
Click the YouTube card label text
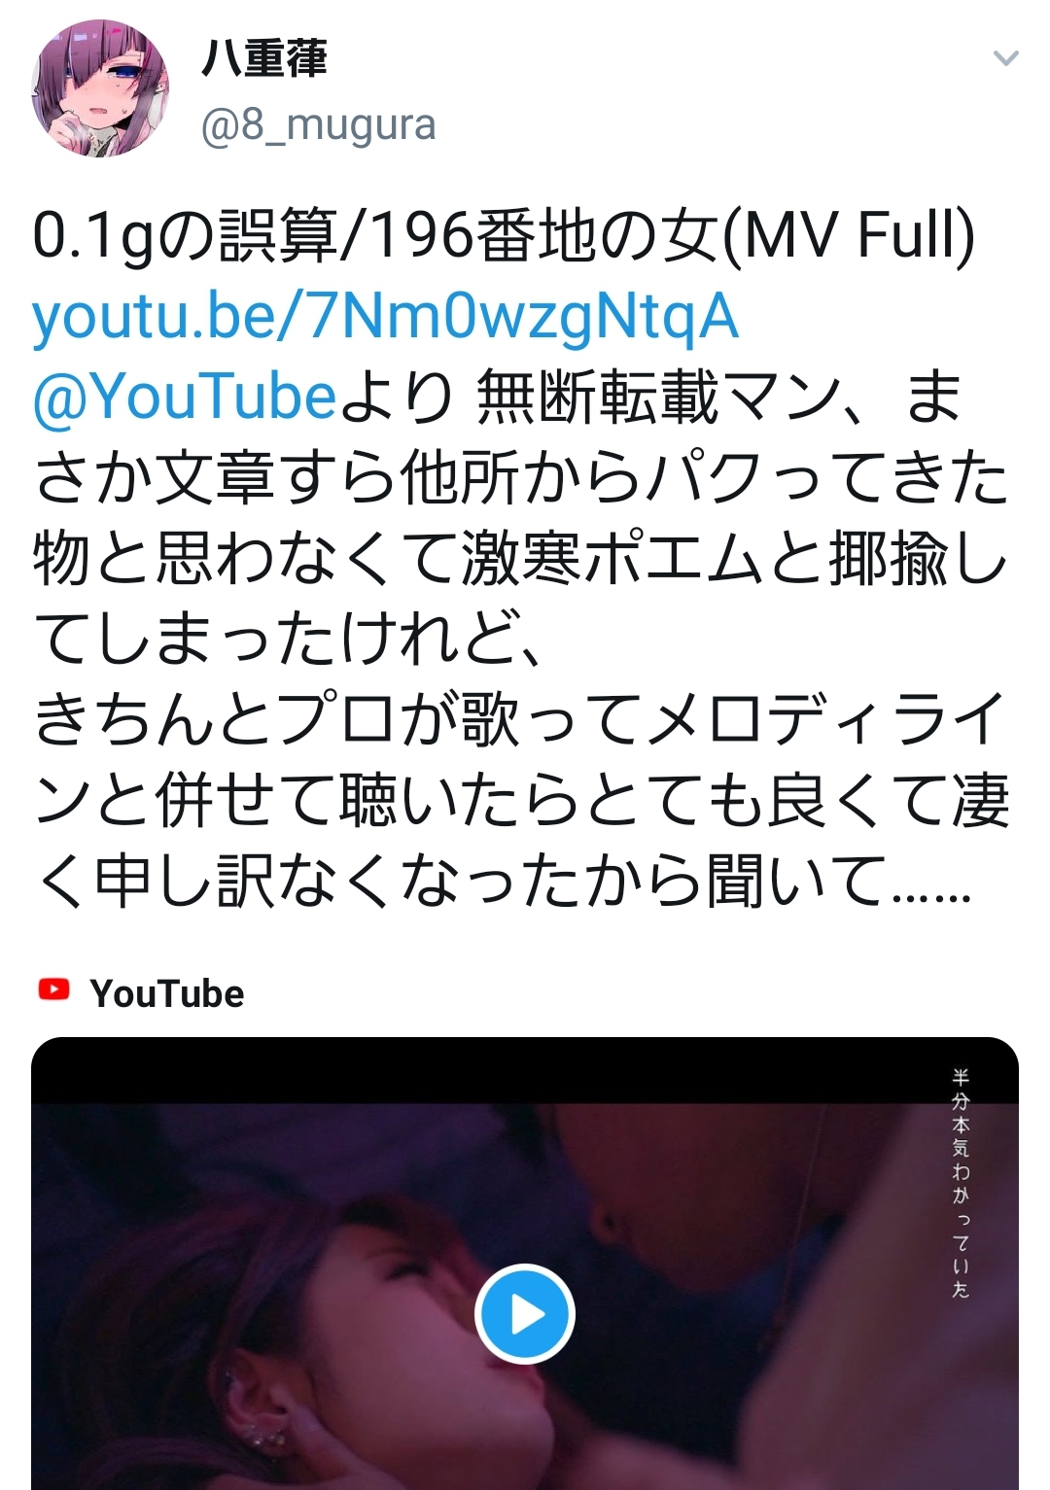click(x=167, y=993)
